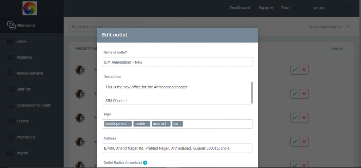
Task: Click the Announcements bell icon
Action: pyautogui.click(x=11, y=73)
